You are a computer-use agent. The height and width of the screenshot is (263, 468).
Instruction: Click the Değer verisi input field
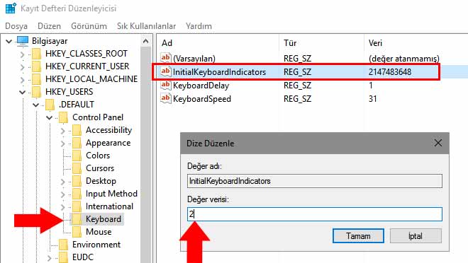click(x=315, y=214)
